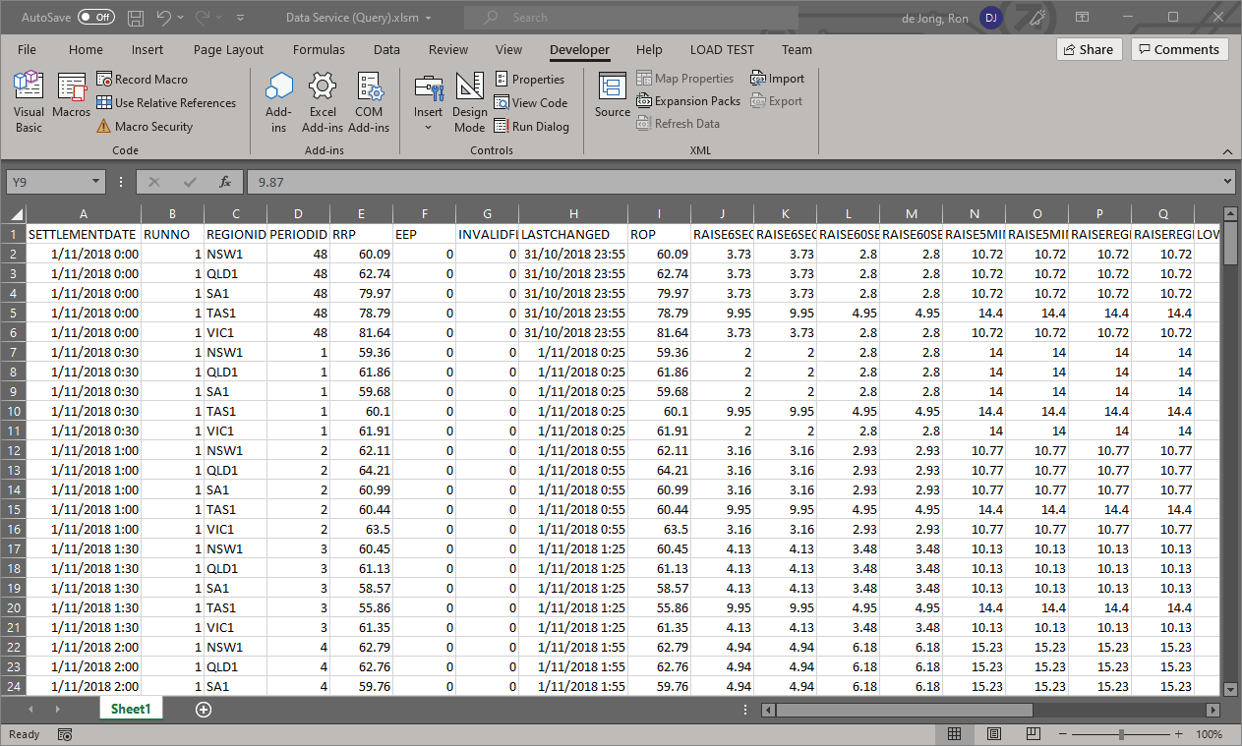This screenshot has height=746, width=1242.
Task: Open the Comments pane
Action: pos(1179,49)
